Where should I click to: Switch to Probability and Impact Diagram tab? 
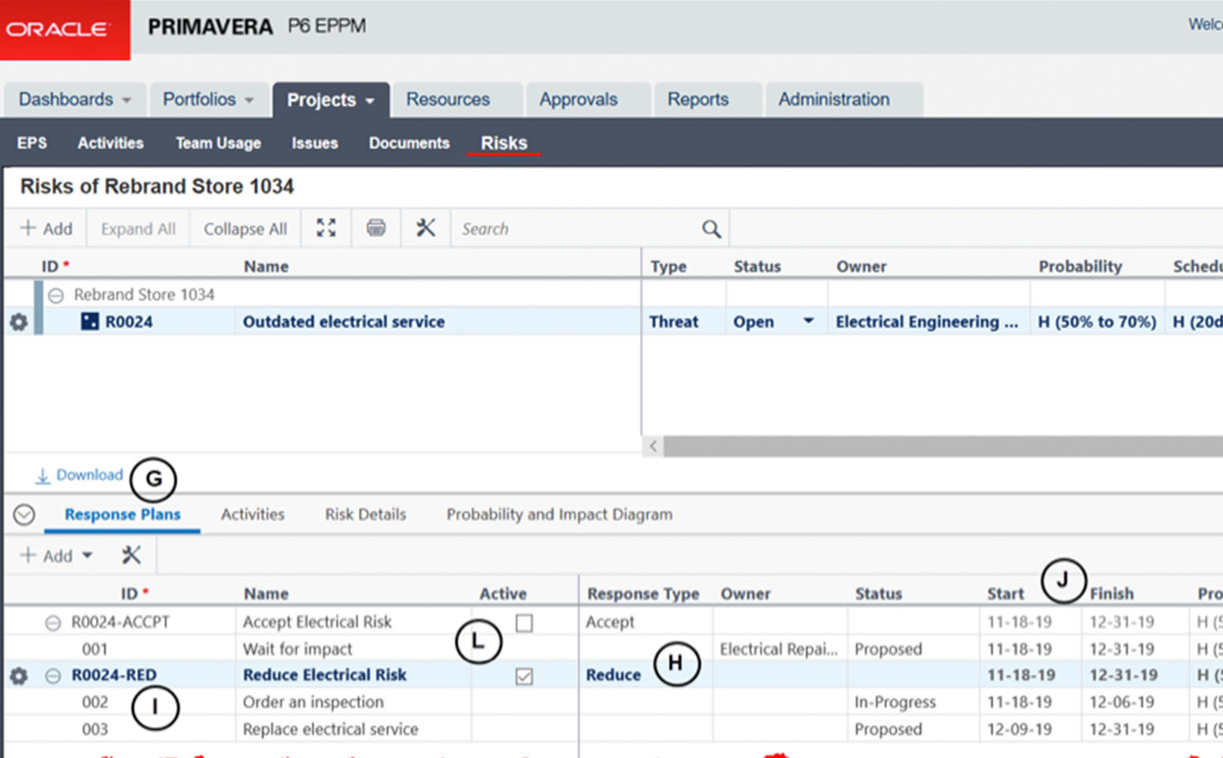click(559, 514)
